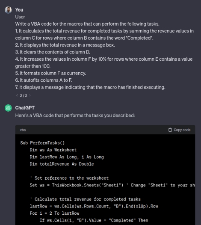Go to next prompt version arrow

pyautogui.click(x=30, y=95)
